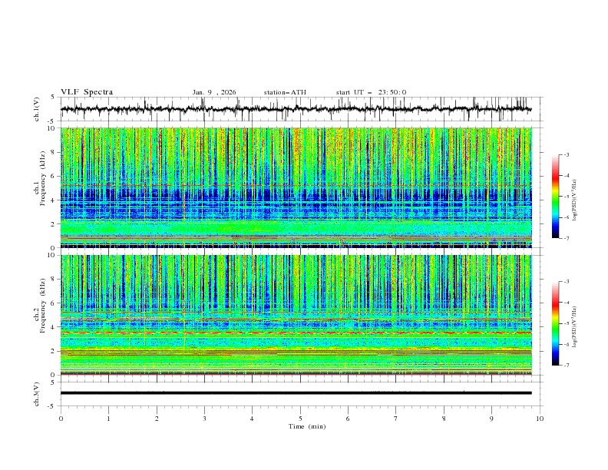Click ch.1 frequency tick label "8"
The width and height of the screenshot is (608, 470).
pyautogui.click(x=54, y=152)
